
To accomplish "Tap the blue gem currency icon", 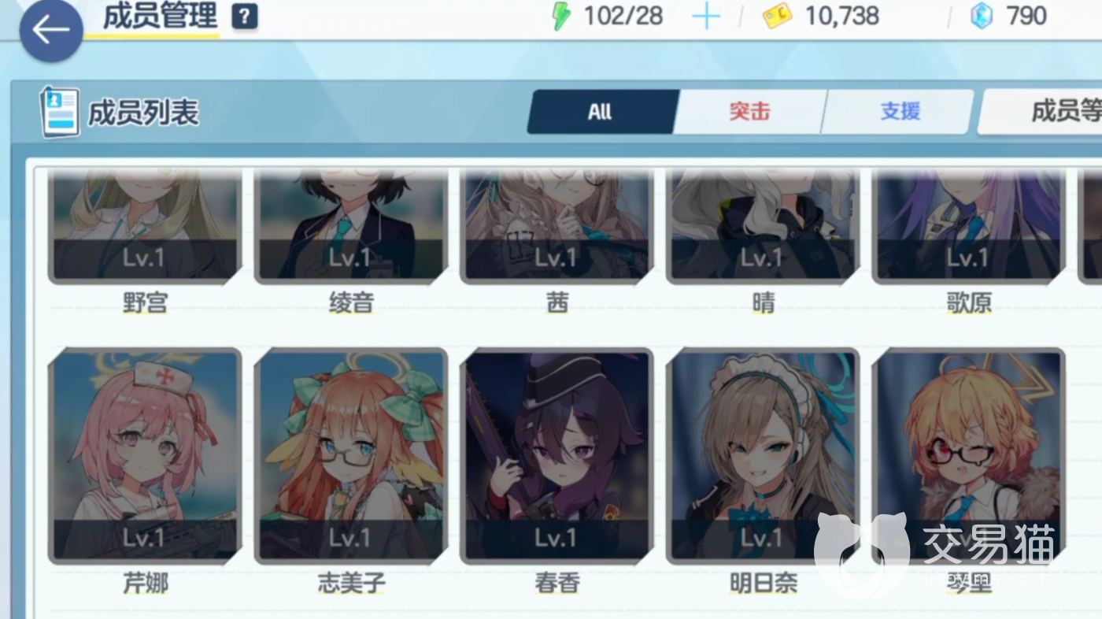I will pos(982,16).
